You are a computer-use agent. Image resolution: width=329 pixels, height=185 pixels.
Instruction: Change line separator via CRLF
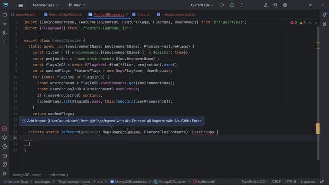click(277, 181)
